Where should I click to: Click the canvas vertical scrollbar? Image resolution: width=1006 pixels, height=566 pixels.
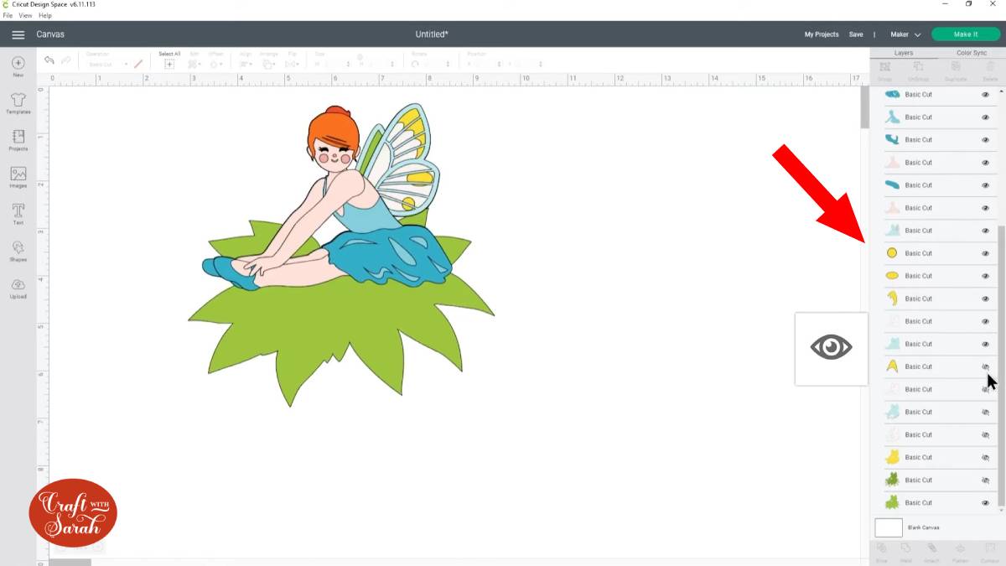(864, 106)
